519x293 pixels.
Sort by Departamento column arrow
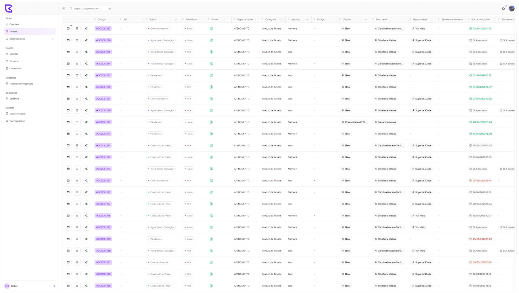click(x=256, y=19)
